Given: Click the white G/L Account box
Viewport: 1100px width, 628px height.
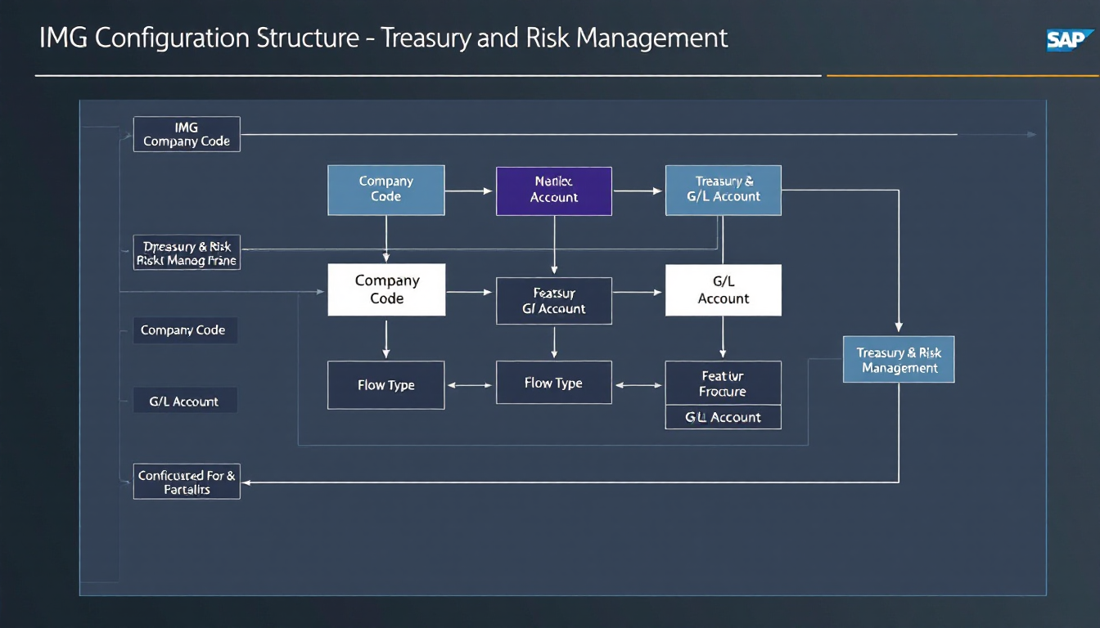Looking at the screenshot, I should (x=724, y=290).
